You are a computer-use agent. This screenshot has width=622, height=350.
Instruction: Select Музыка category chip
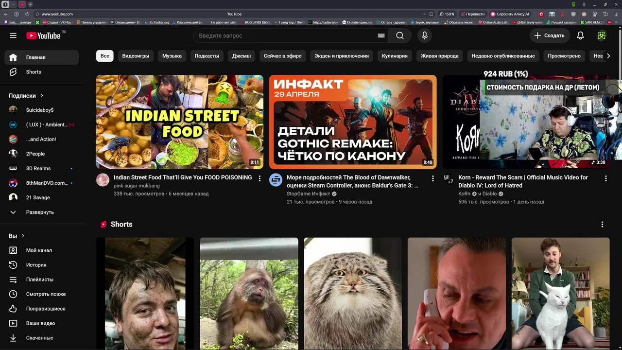tap(172, 56)
